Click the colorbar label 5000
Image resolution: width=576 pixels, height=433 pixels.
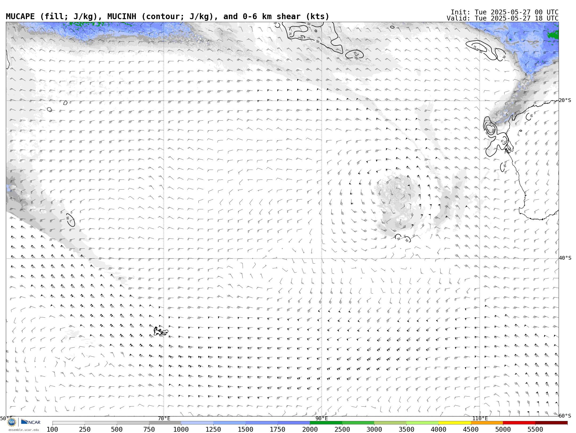(503, 430)
